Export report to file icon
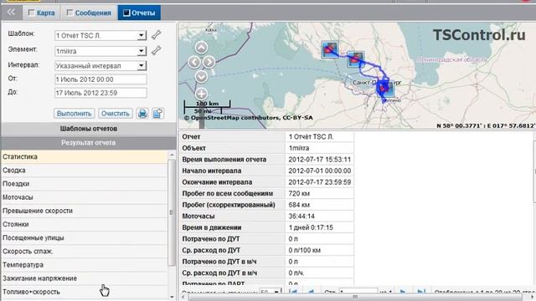Screen dimensions: 536x301 (x=157, y=114)
